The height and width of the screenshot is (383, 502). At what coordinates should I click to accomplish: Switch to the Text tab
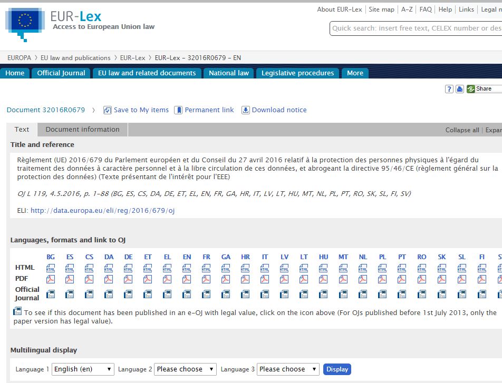point(22,130)
